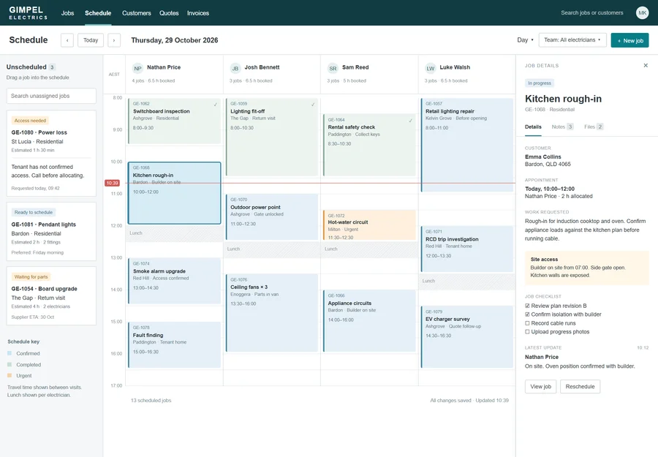Open the Quotes menu
The image size is (658, 457).
coord(169,13)
